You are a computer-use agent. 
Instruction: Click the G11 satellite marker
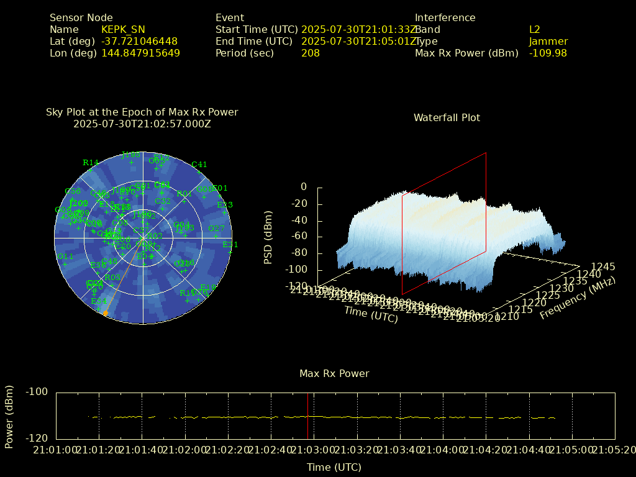click(65, 264)
